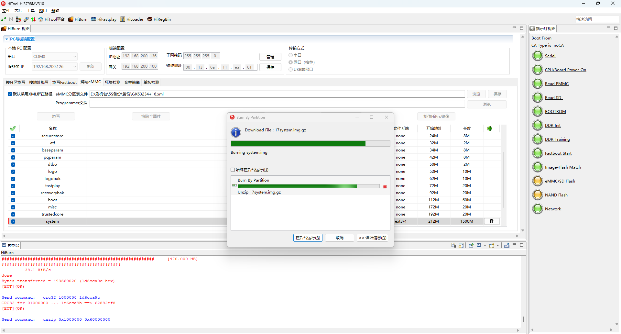Launch HiLoader from the toolbar
Viewport: 621px width, 334px height.
pos(132,19)
